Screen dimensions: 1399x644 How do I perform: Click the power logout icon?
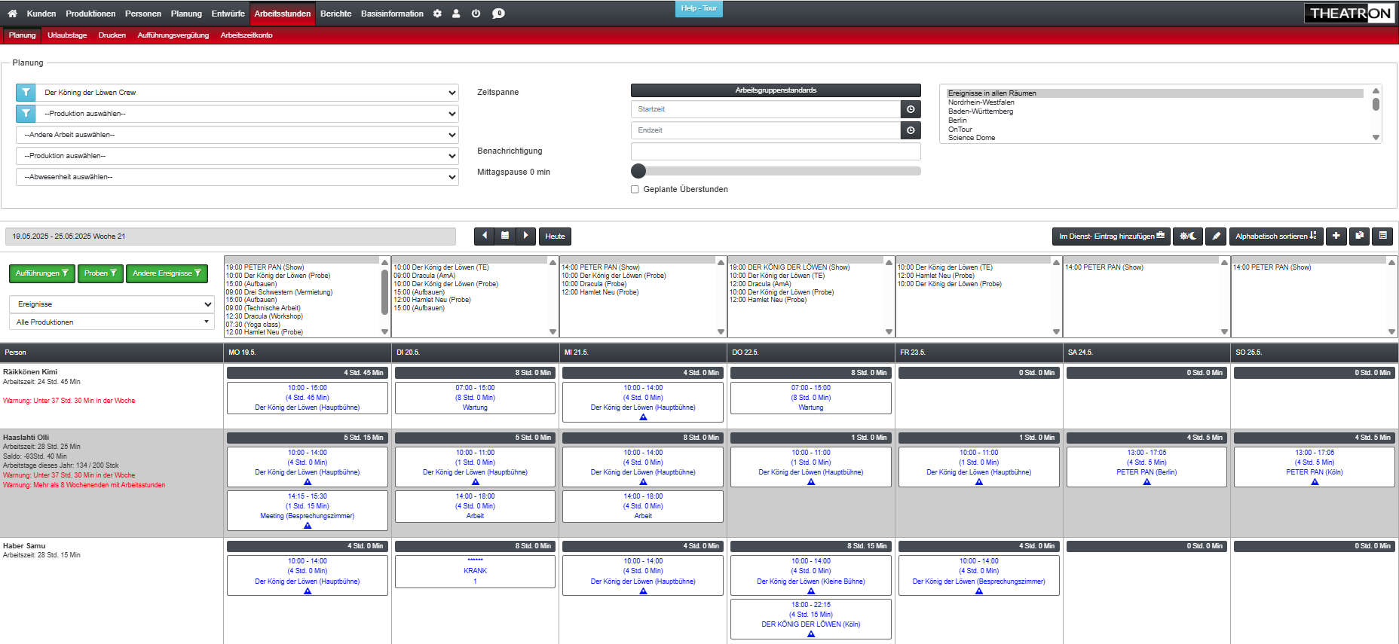pyautogui.click(x=476, y=14)
